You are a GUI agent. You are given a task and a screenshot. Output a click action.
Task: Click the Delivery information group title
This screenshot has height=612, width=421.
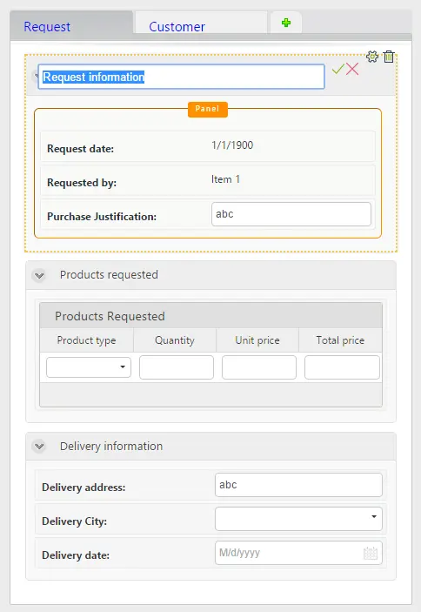click(111, 446)
